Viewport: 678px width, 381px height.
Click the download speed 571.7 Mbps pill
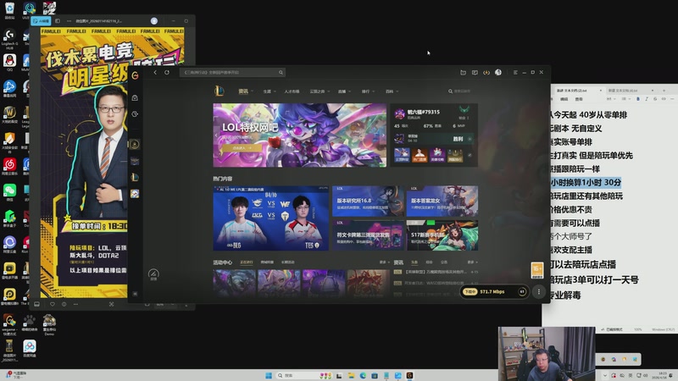(494, 292)
